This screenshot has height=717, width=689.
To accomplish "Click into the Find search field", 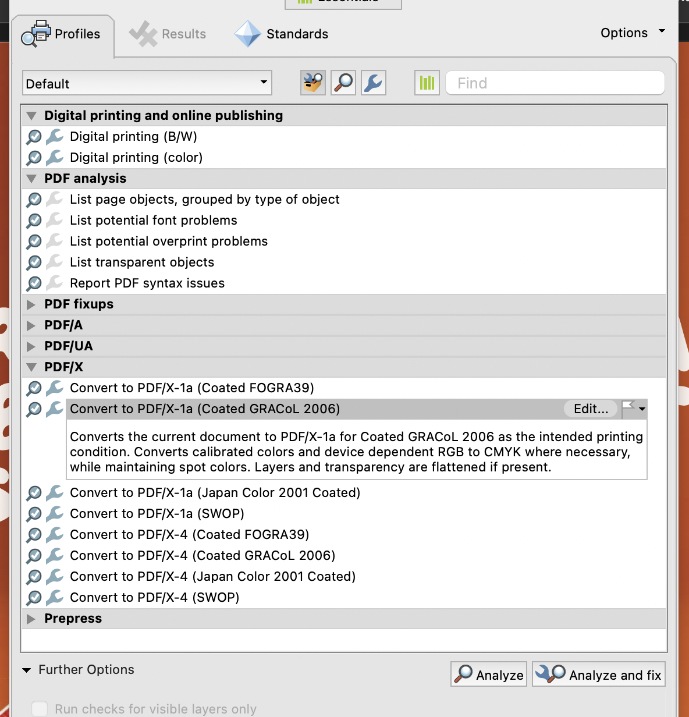I will [555, 83].
